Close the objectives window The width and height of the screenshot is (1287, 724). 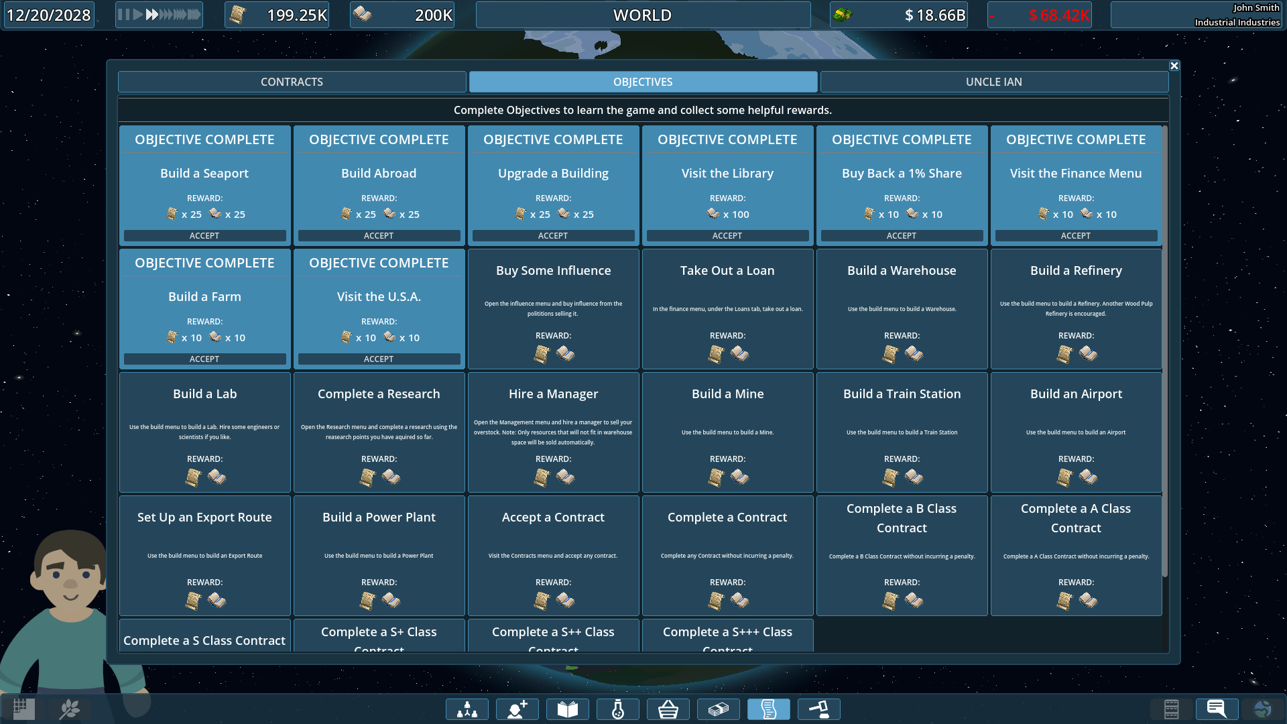point(1174,66)
